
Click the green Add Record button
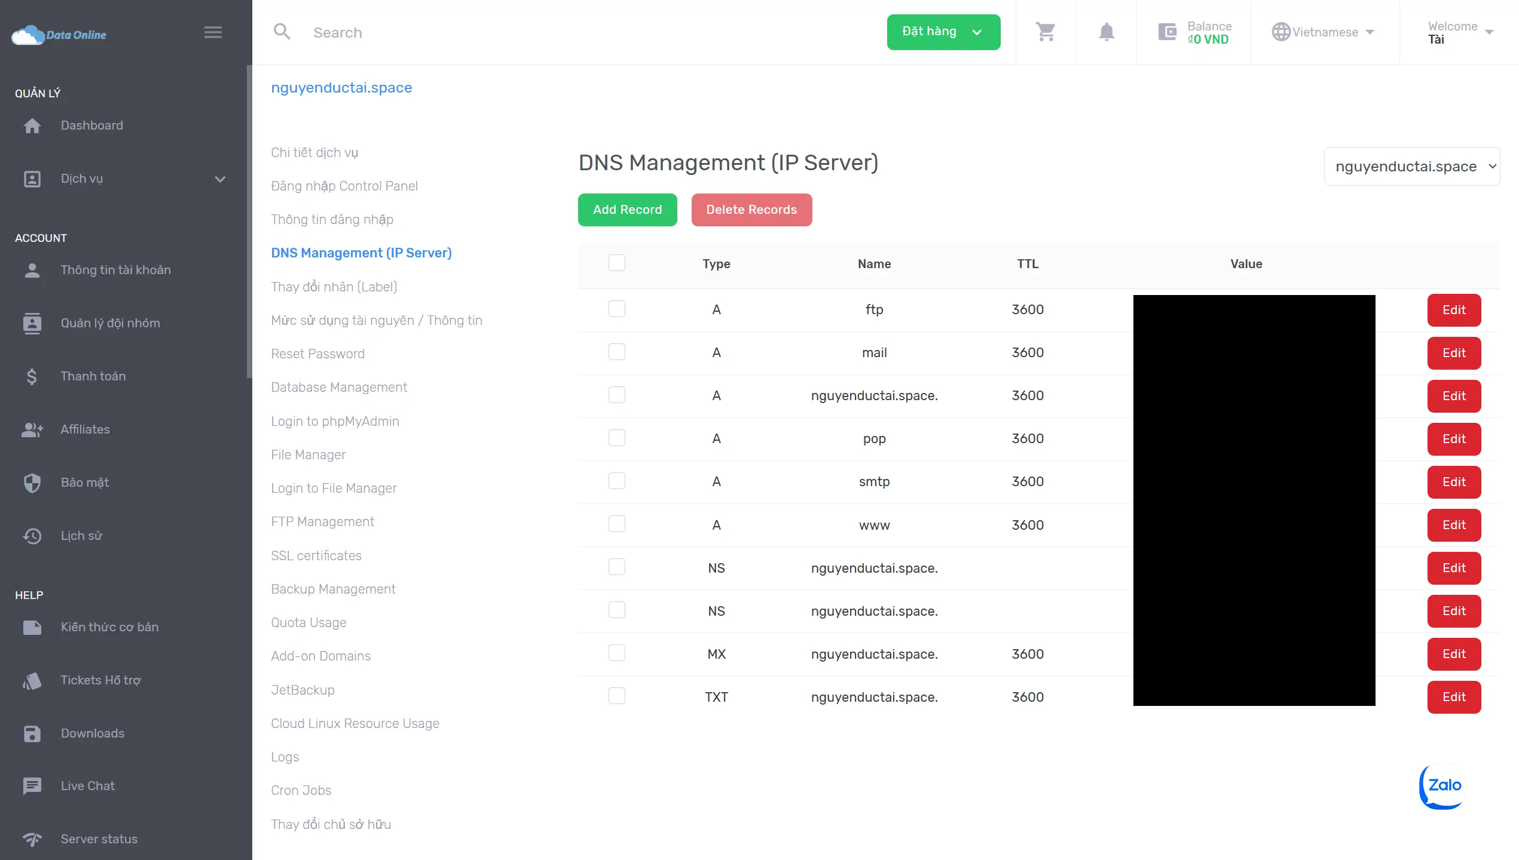click(x=627, y=210)
